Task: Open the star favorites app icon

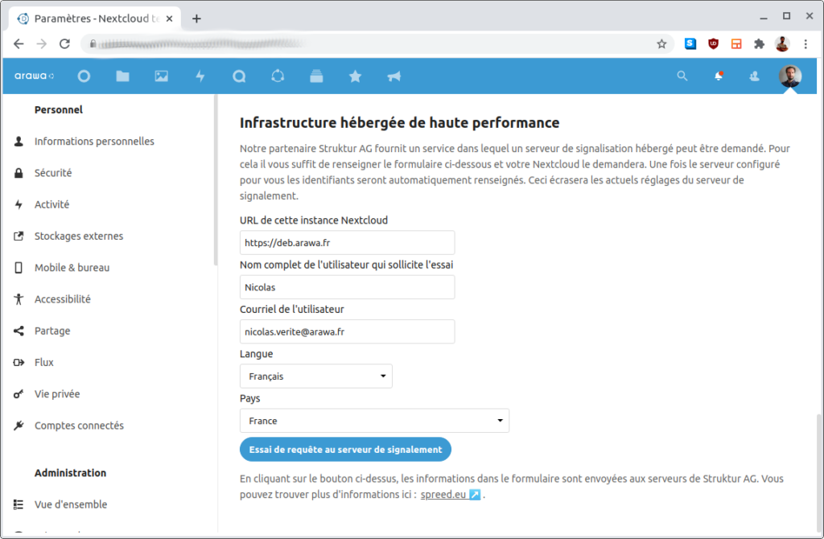Action: pos(355,76)
